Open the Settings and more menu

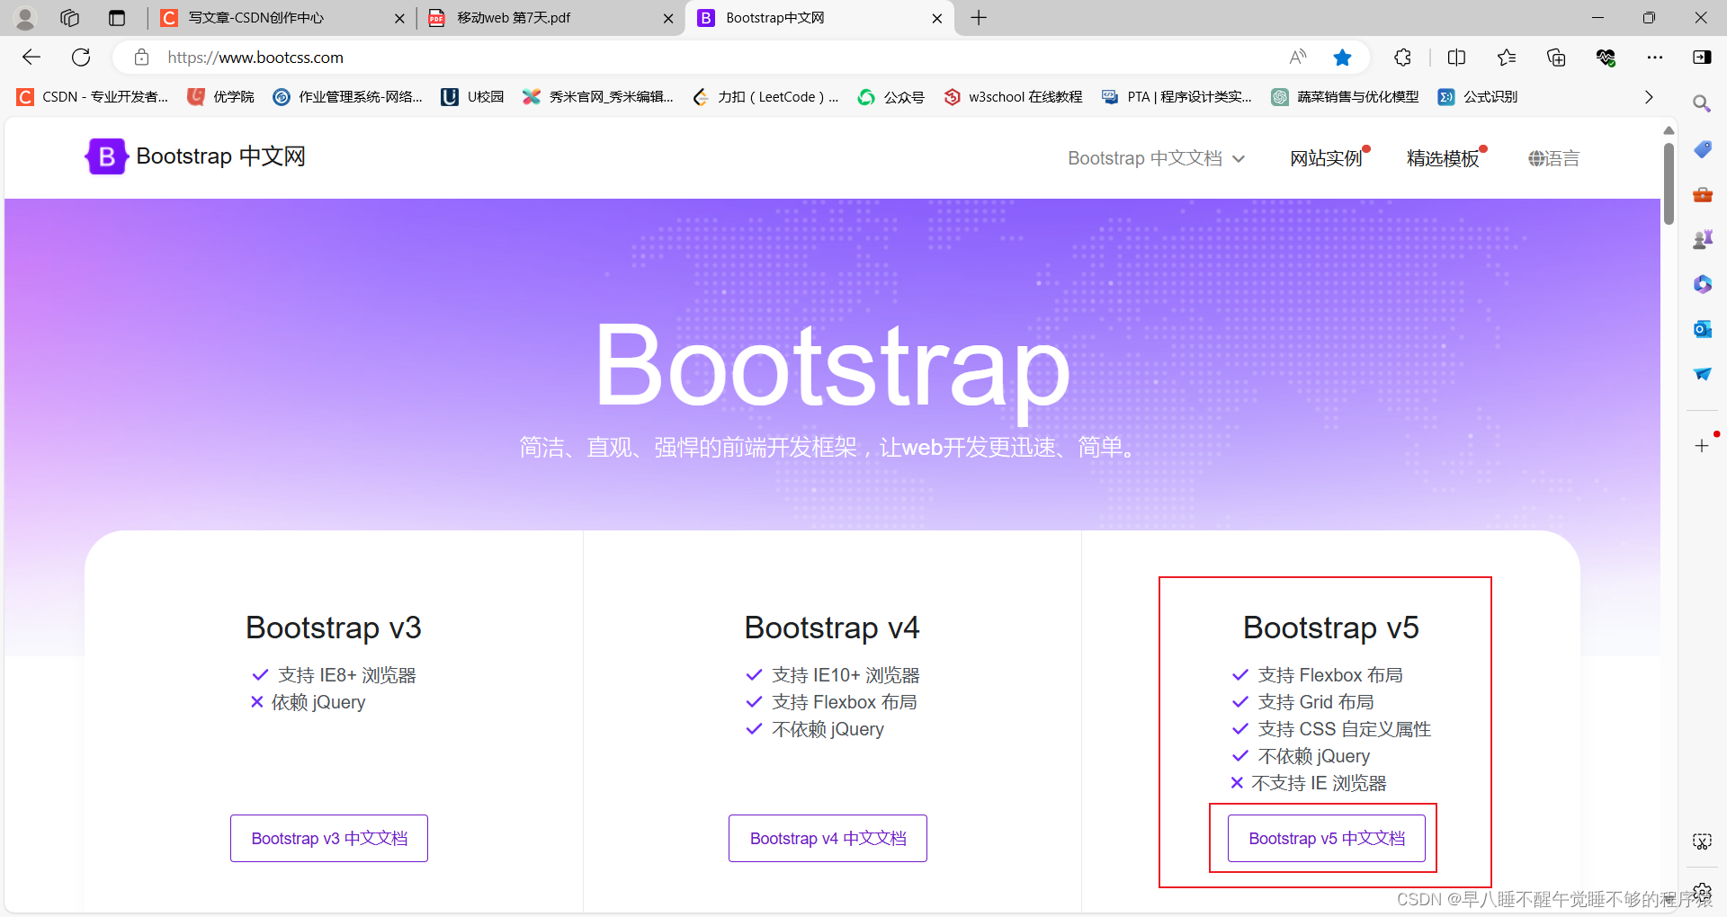[x=1657, y=57]
